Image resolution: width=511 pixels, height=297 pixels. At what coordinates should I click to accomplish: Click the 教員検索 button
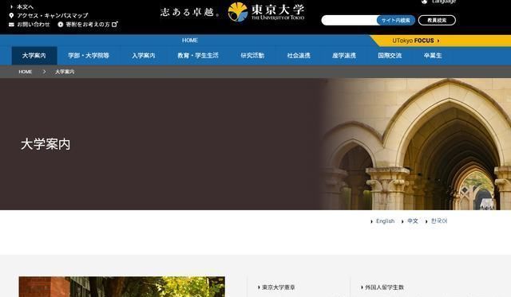pos(437,20)
